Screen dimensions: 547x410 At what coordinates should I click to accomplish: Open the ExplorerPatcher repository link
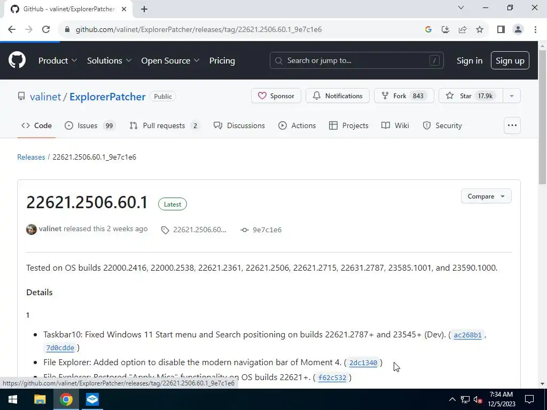[107, 97]
